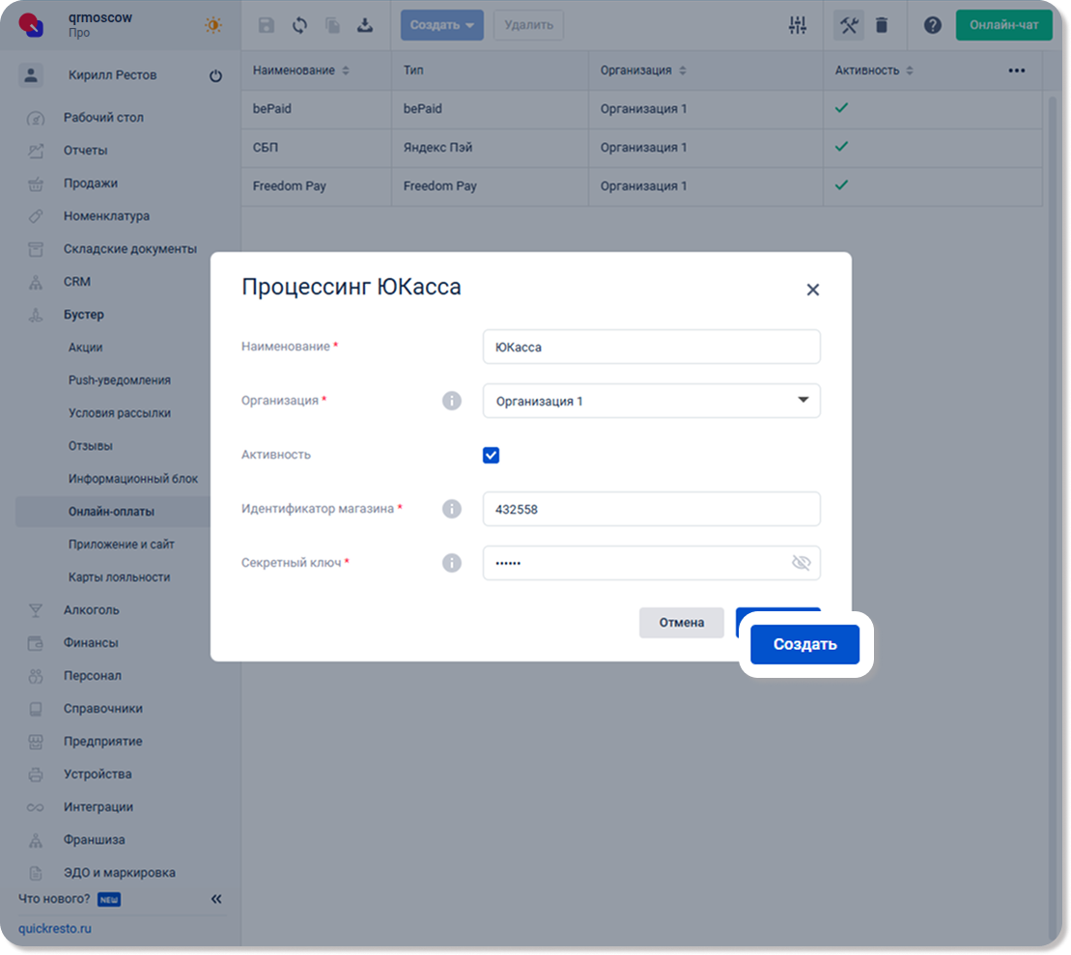Open the Организация dropdown in dialog
The width and height of the screenshot is (1071, 955).
pyautogui.click(x=651, y=401)
